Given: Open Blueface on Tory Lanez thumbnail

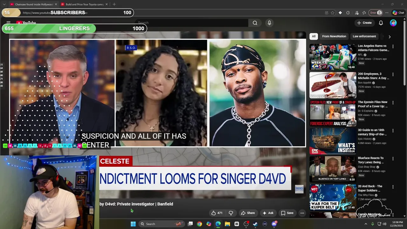Looking at the screenshot, I should click(x=333, y=169).
